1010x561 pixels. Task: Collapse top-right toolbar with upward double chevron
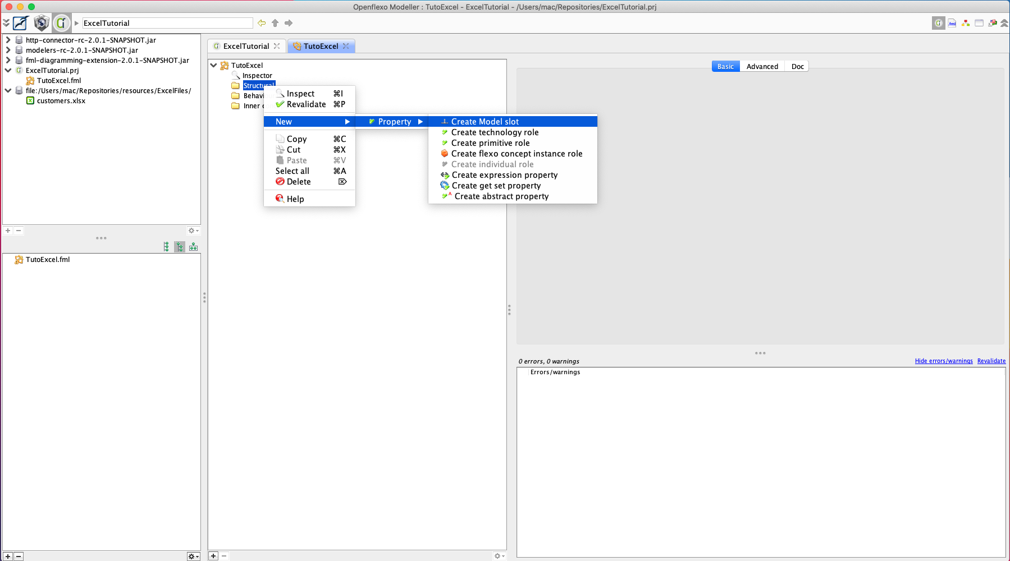[x=1004, y=23]
